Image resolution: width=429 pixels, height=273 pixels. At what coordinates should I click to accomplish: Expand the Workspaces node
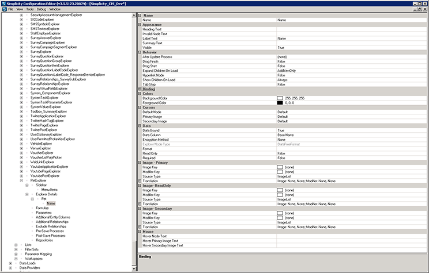click(16, 259)
